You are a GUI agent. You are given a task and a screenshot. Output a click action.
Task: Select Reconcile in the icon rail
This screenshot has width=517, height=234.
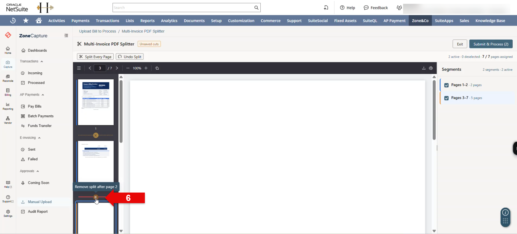[x=8, y=78]
